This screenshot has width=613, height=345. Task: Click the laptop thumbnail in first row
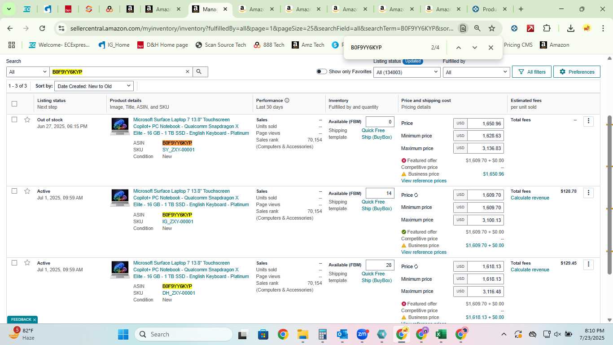(x=120, y=126)
